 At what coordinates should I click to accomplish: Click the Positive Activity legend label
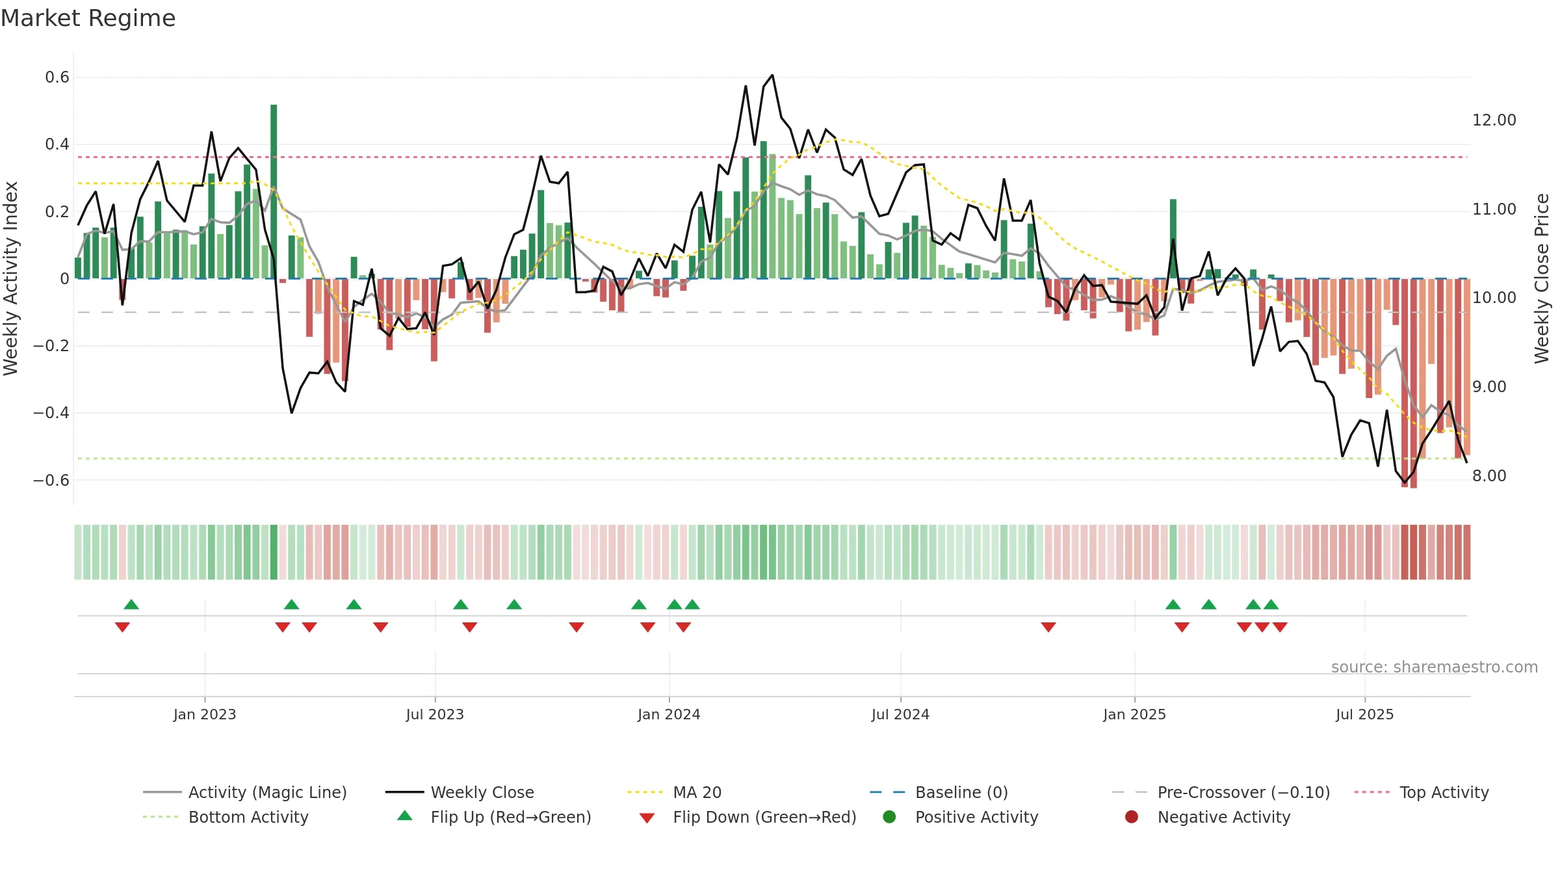[x=976, y=817]
